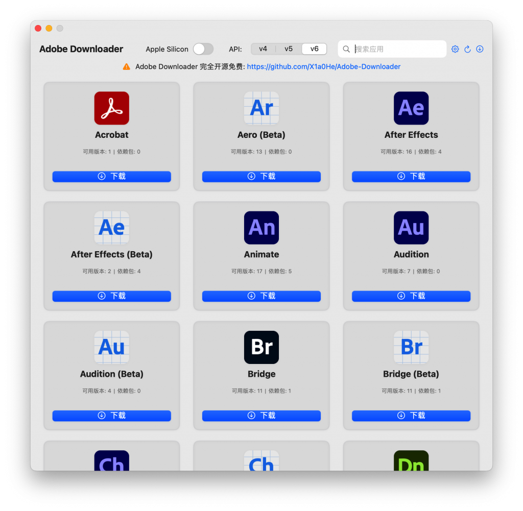The height and width of the screenshot is (511, 523).
Task: Click '可用版本: 13 | 依赖包: 0' text
Action: point(261,152)
